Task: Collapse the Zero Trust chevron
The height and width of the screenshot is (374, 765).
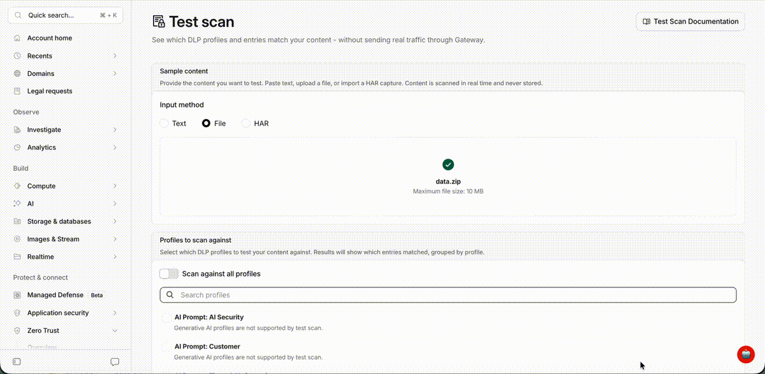Action: (x=115, y=331)
